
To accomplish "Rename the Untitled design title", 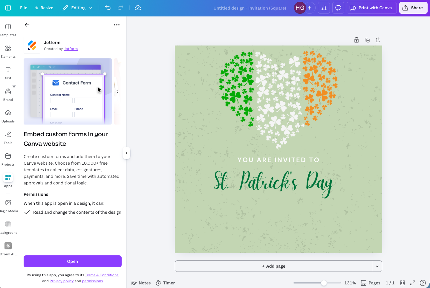I will (x=250, y=8).
